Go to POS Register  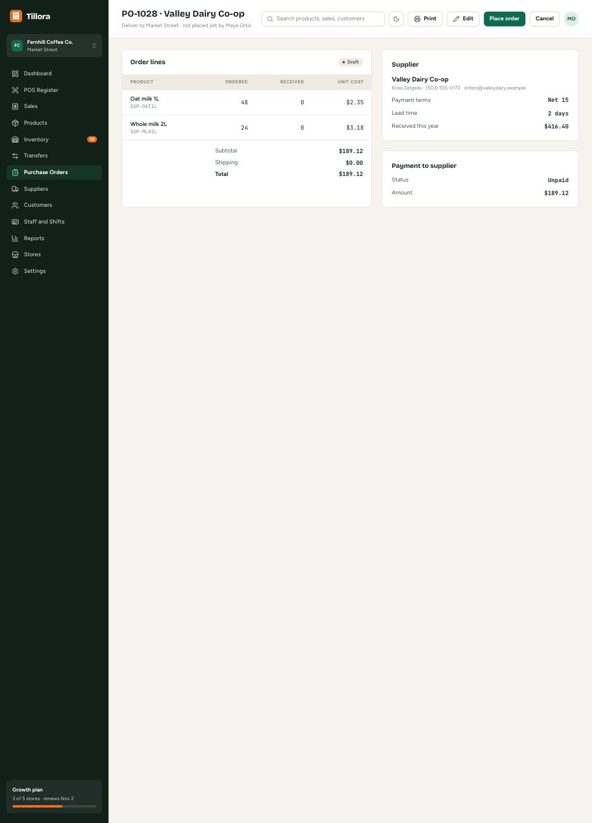(x=54, y=90)
